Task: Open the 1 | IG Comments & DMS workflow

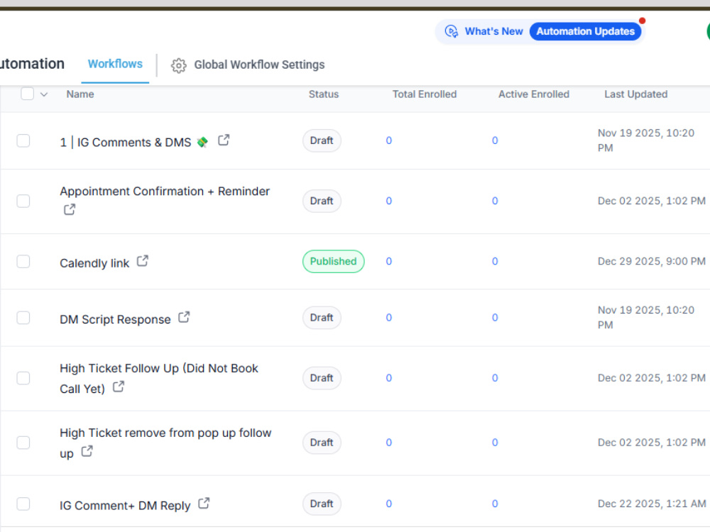Action: [x=126, y=143]
